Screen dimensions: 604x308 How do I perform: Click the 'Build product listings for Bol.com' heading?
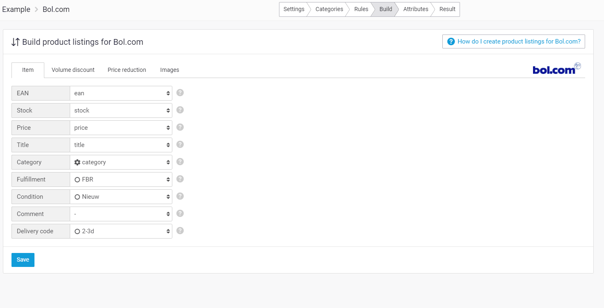pyautogui.click(x=82, y=42)
